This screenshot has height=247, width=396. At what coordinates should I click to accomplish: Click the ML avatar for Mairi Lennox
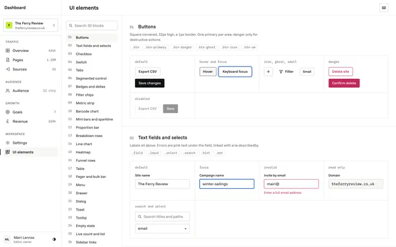pyautogui.click(x=7, y=240)
